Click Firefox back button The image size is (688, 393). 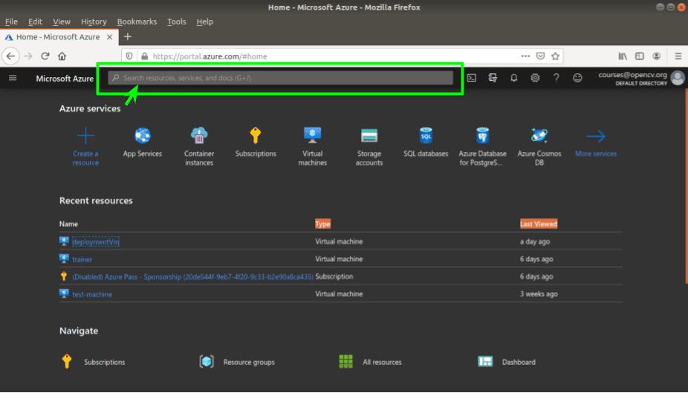(x=10, y=56)
